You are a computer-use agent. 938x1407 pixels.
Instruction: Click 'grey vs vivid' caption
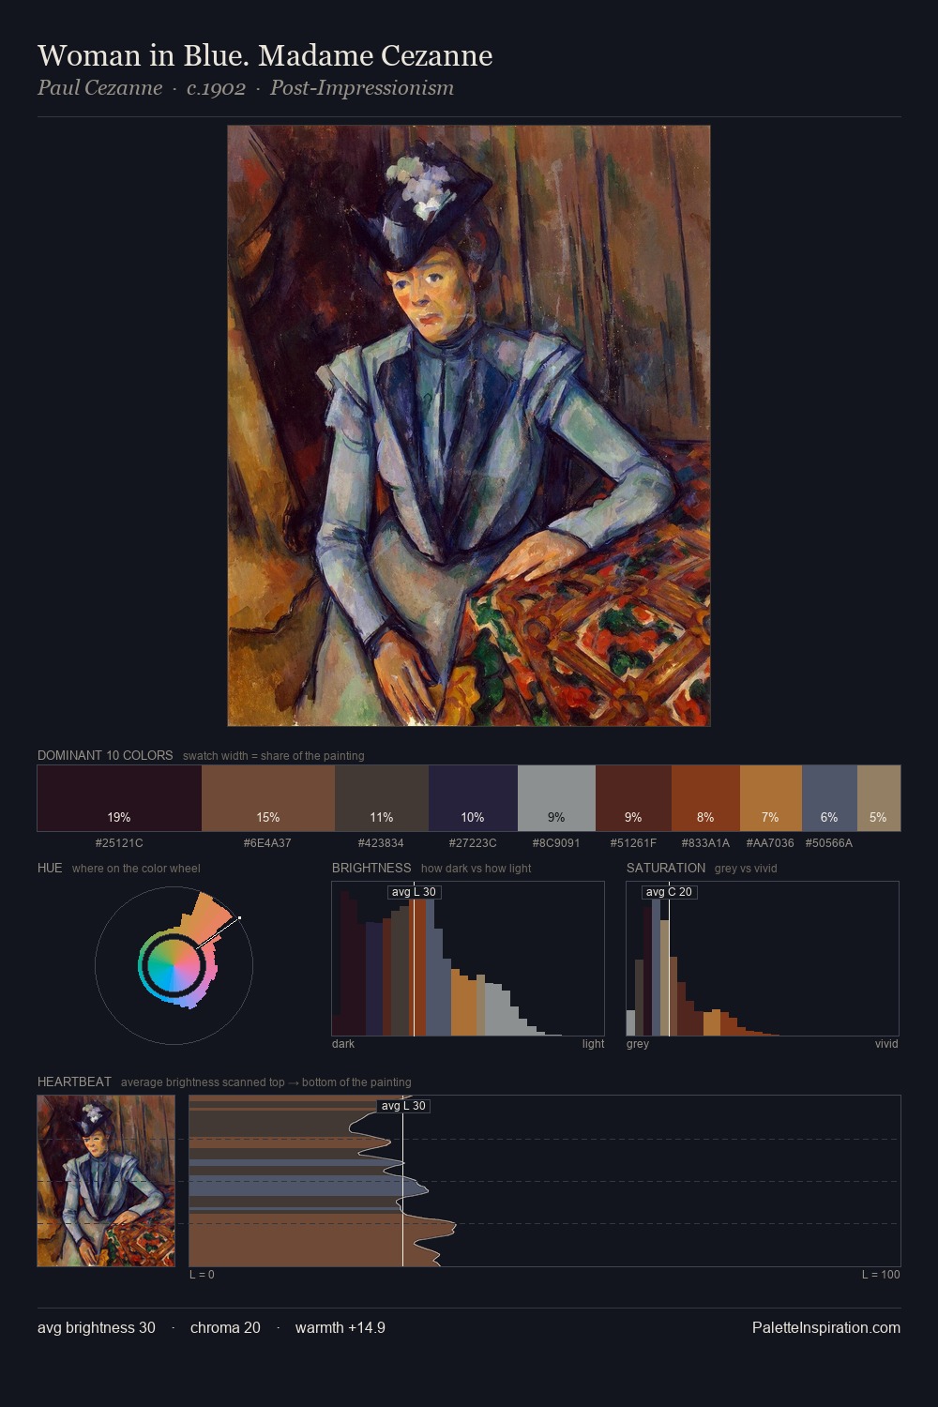pos(746,869)
